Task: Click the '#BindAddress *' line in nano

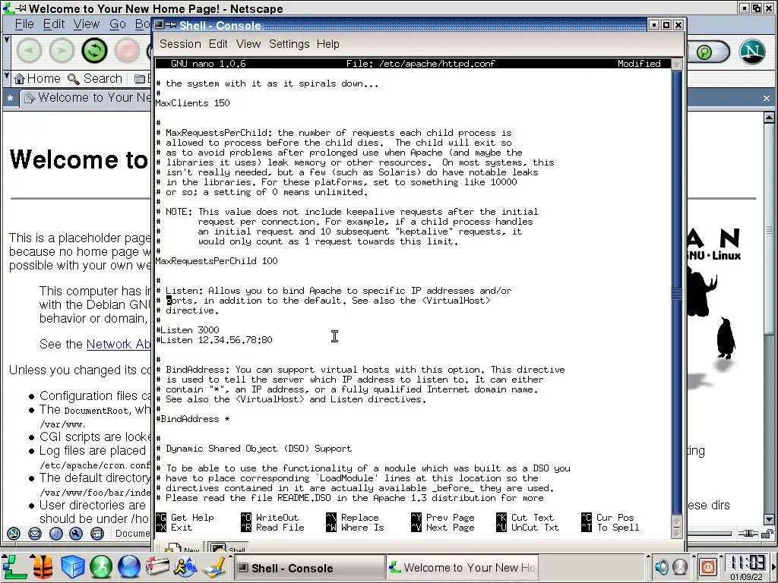Action: 192,419
